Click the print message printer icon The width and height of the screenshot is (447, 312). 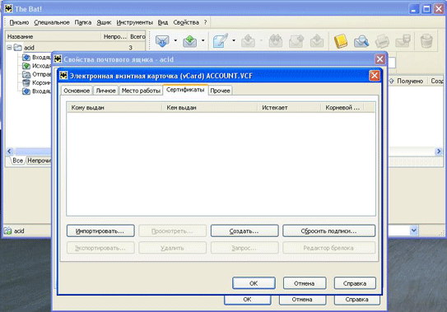[x=382, y=41]
